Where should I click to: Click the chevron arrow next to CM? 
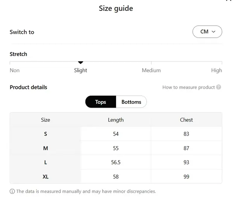(x=214, y=32)
